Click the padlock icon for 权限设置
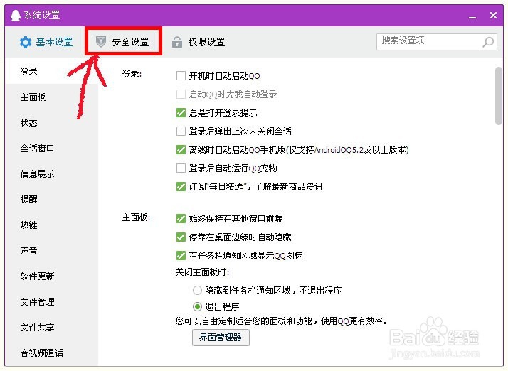Viewport: 508px width, 371px height. point(177,42)
